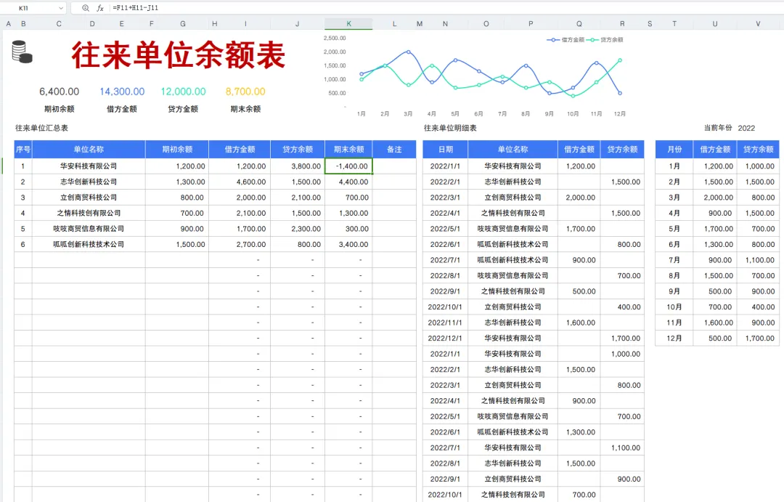Click the 序号 header in summary table
This screenshot has width=784, height=502.
tap(23, 149)
